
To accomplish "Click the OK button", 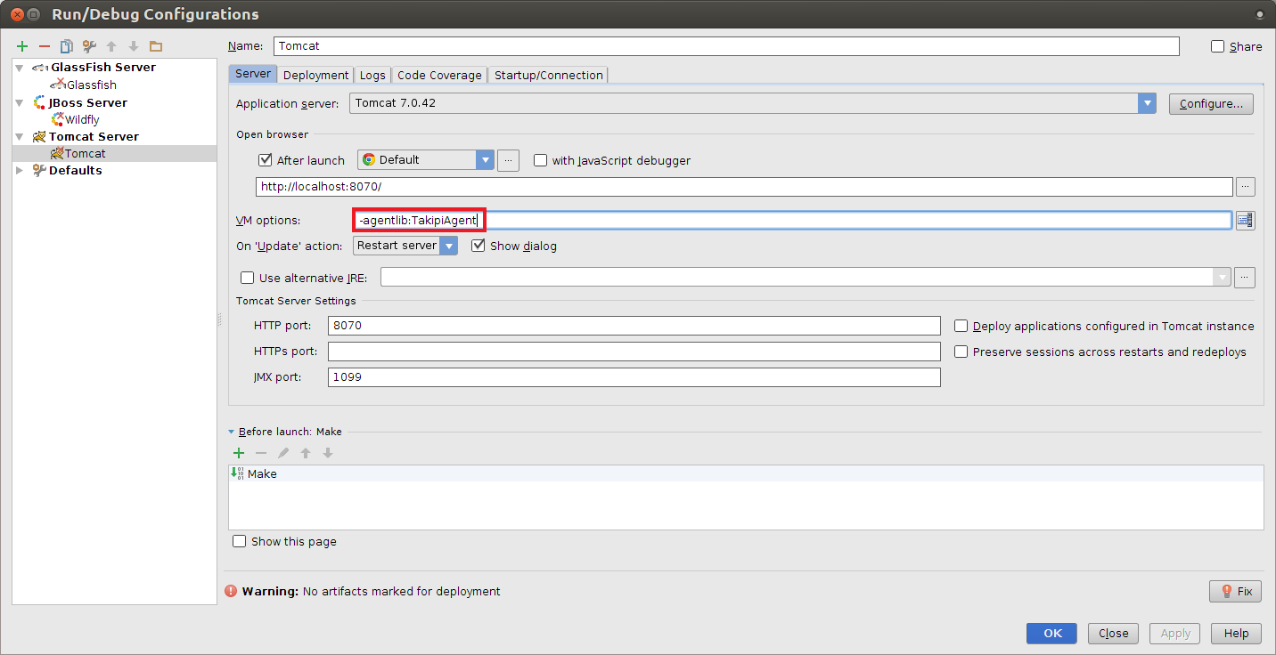I will coord(1052,634).
